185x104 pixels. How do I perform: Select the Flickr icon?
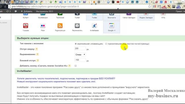pyautogui.click(x=43, y=27)
